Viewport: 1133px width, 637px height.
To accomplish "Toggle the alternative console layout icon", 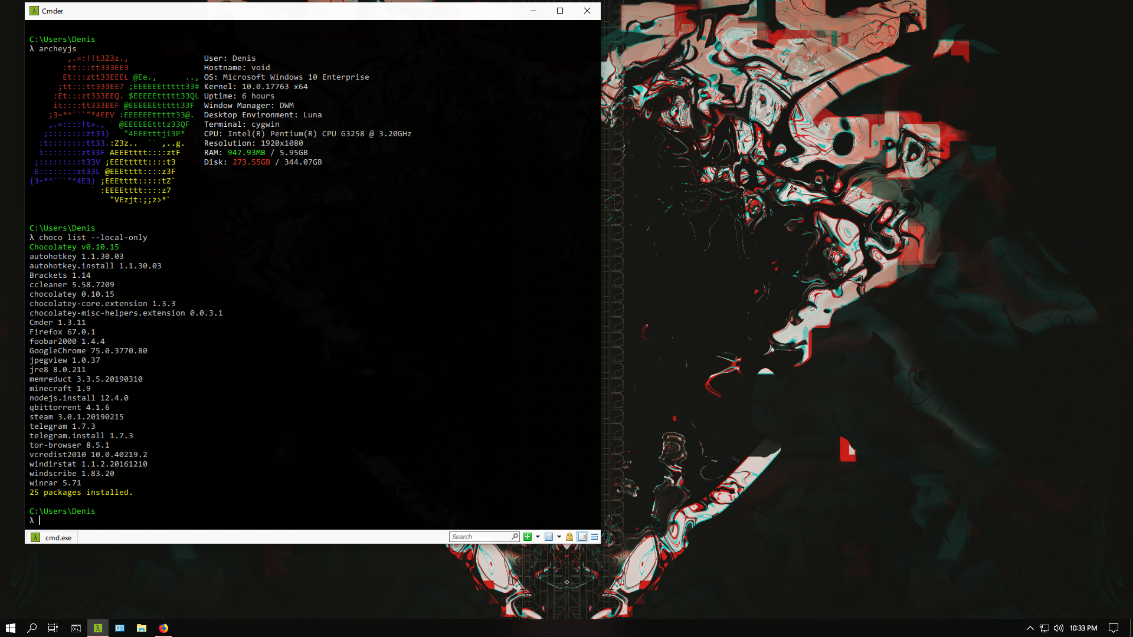I will tap(582, 537).
